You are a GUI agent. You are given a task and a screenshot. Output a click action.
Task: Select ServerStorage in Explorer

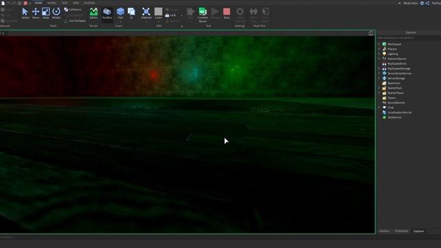[x=396, y=78]
